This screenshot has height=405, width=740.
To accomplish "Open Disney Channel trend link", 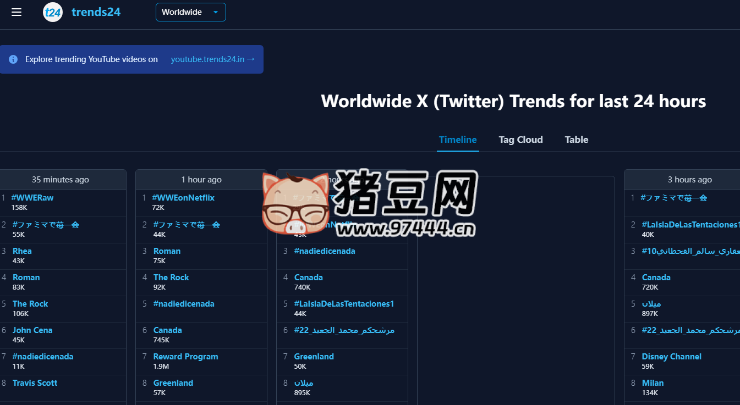I will click(672, 357).
